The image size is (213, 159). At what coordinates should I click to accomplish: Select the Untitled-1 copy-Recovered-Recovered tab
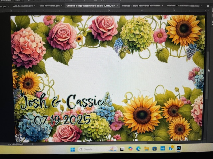pyautogui.click(x=141, y=6)
